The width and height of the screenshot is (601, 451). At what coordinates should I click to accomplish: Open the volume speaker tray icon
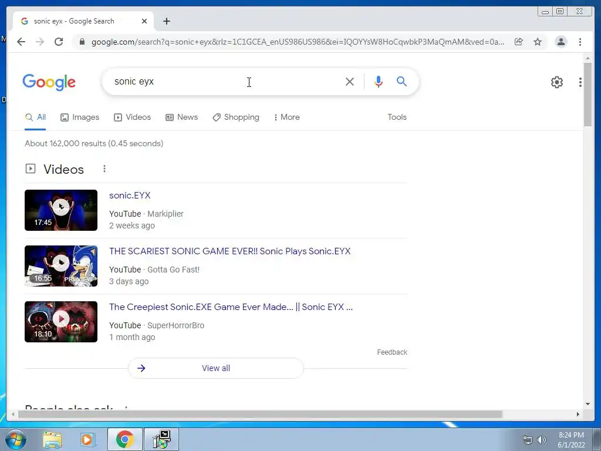[x=541, y=440]
